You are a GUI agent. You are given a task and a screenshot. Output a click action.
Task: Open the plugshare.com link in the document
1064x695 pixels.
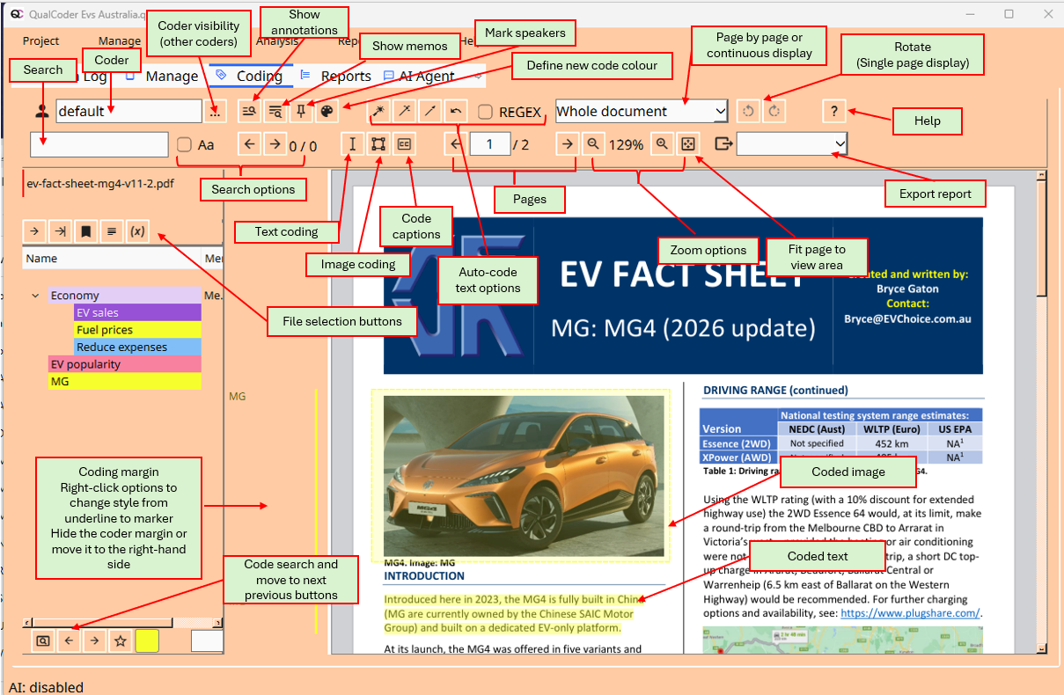(910, 613)
